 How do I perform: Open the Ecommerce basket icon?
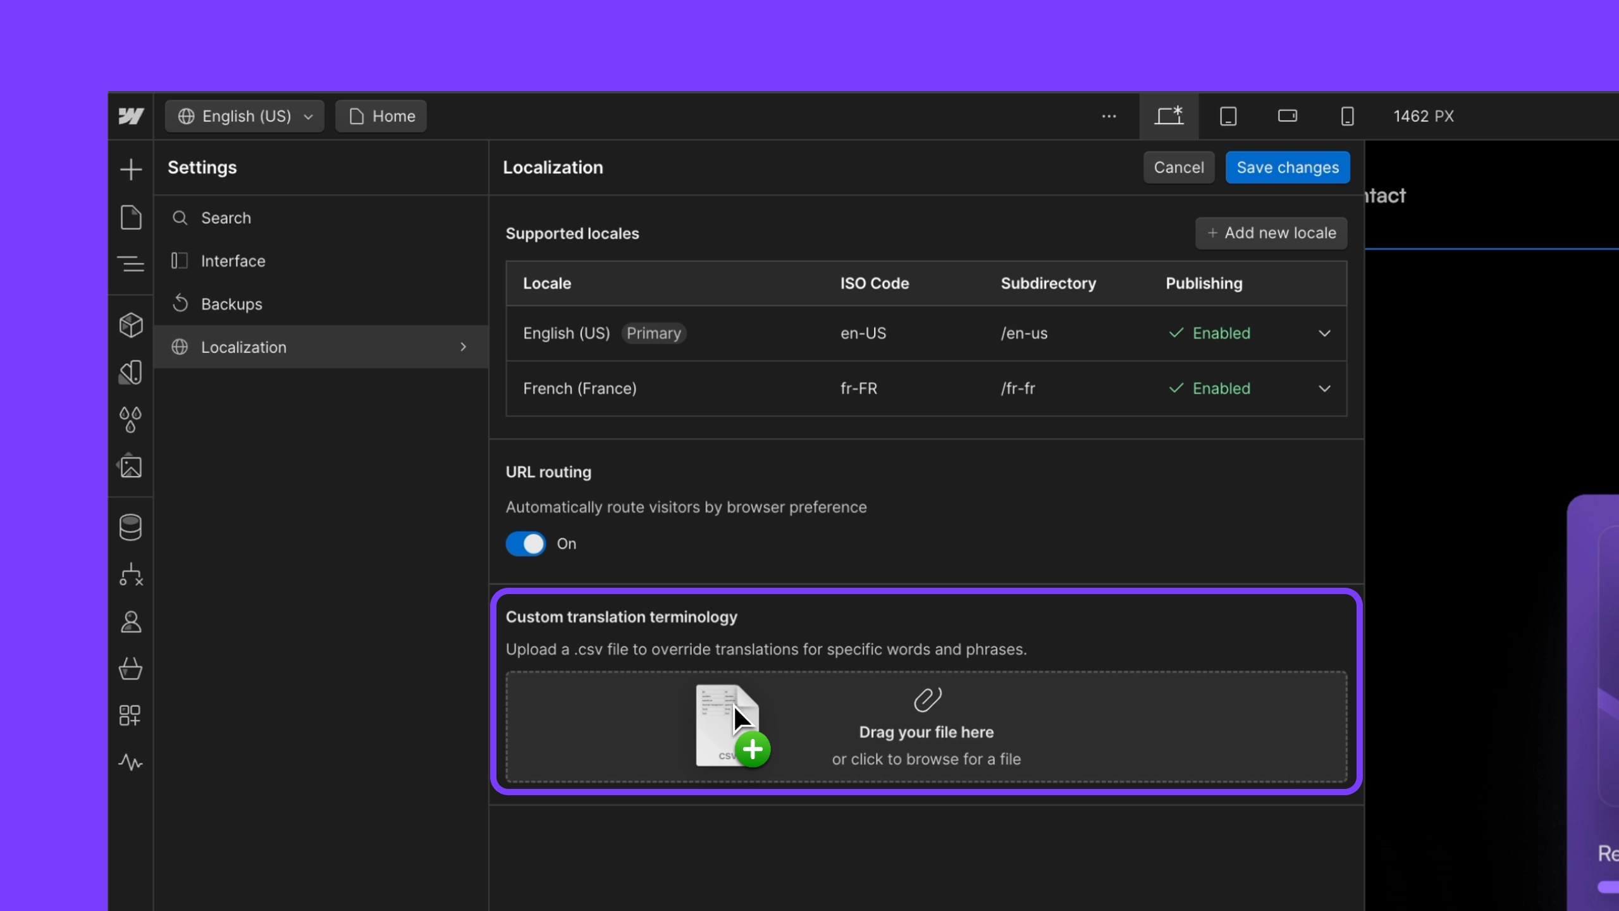[131, 669]
